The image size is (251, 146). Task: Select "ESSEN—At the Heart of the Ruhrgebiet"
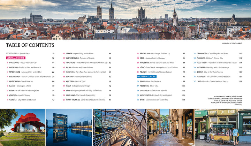(x=24, y=90)
